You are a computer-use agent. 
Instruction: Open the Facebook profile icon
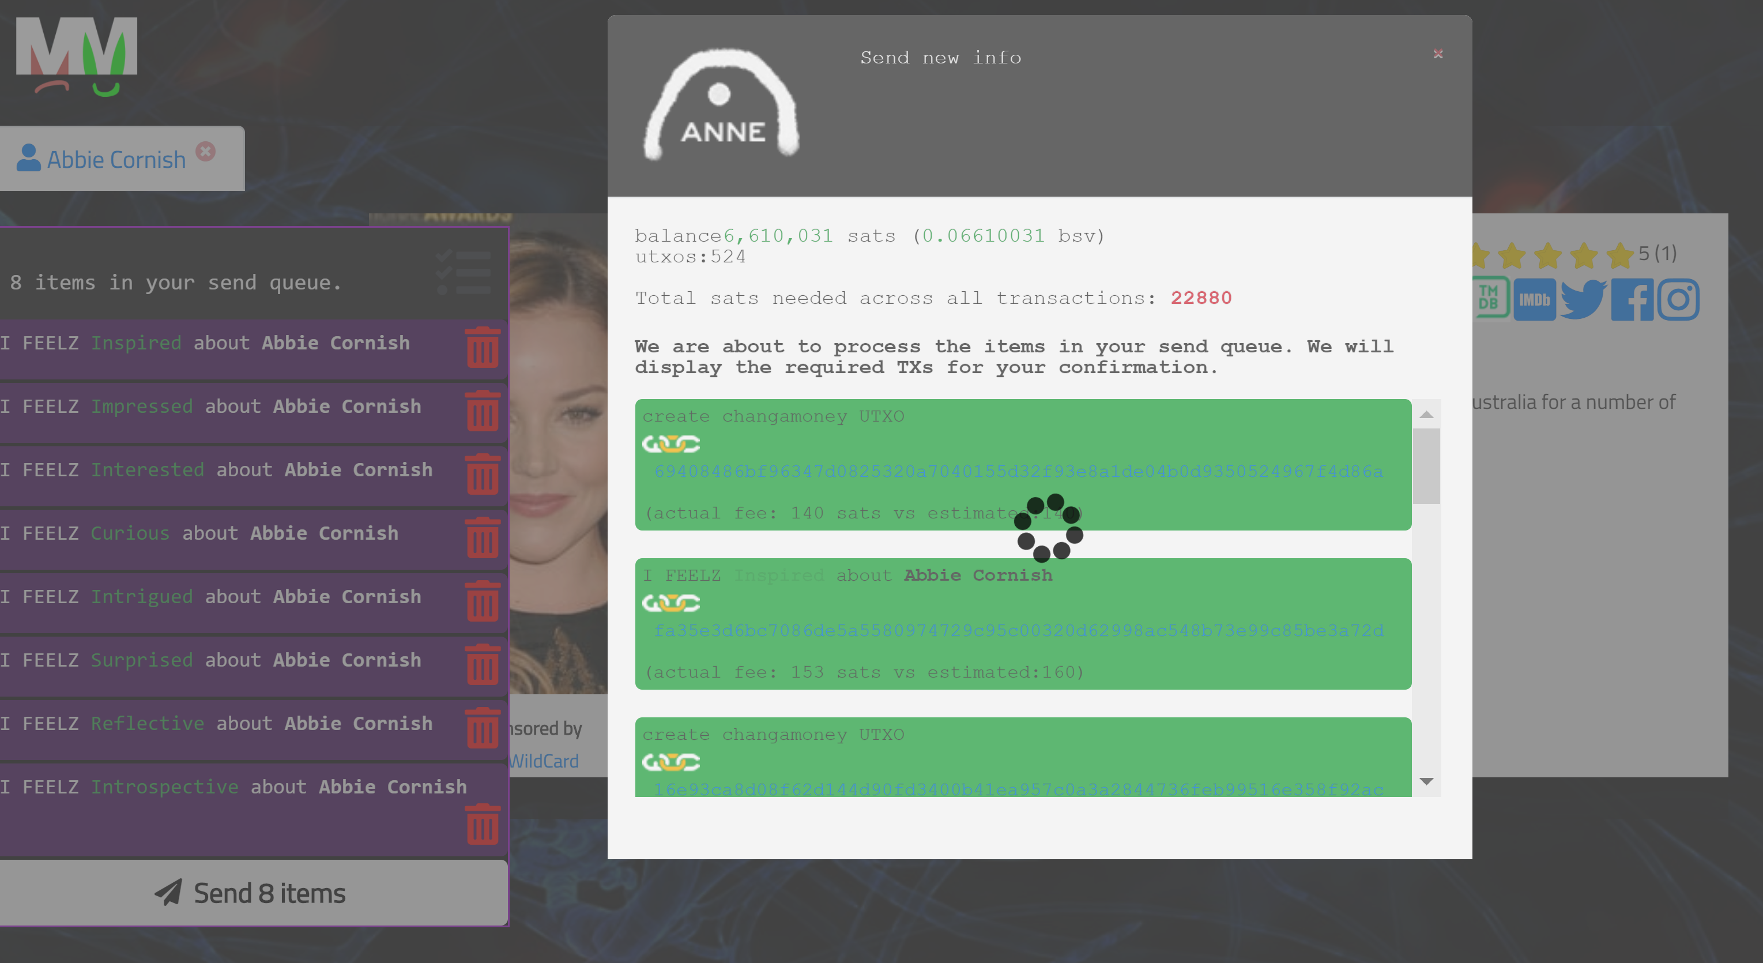point(1632,299)
